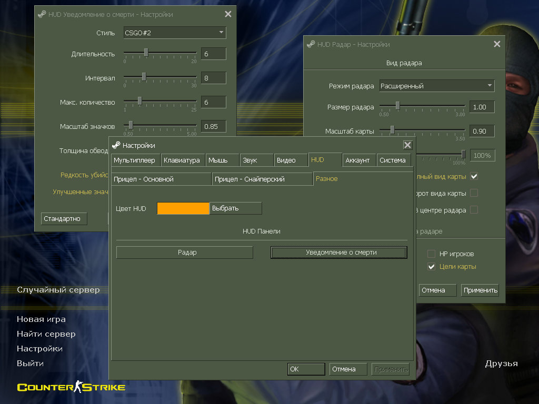Enable the HP игроков checkbox

[x=432, y=254]
